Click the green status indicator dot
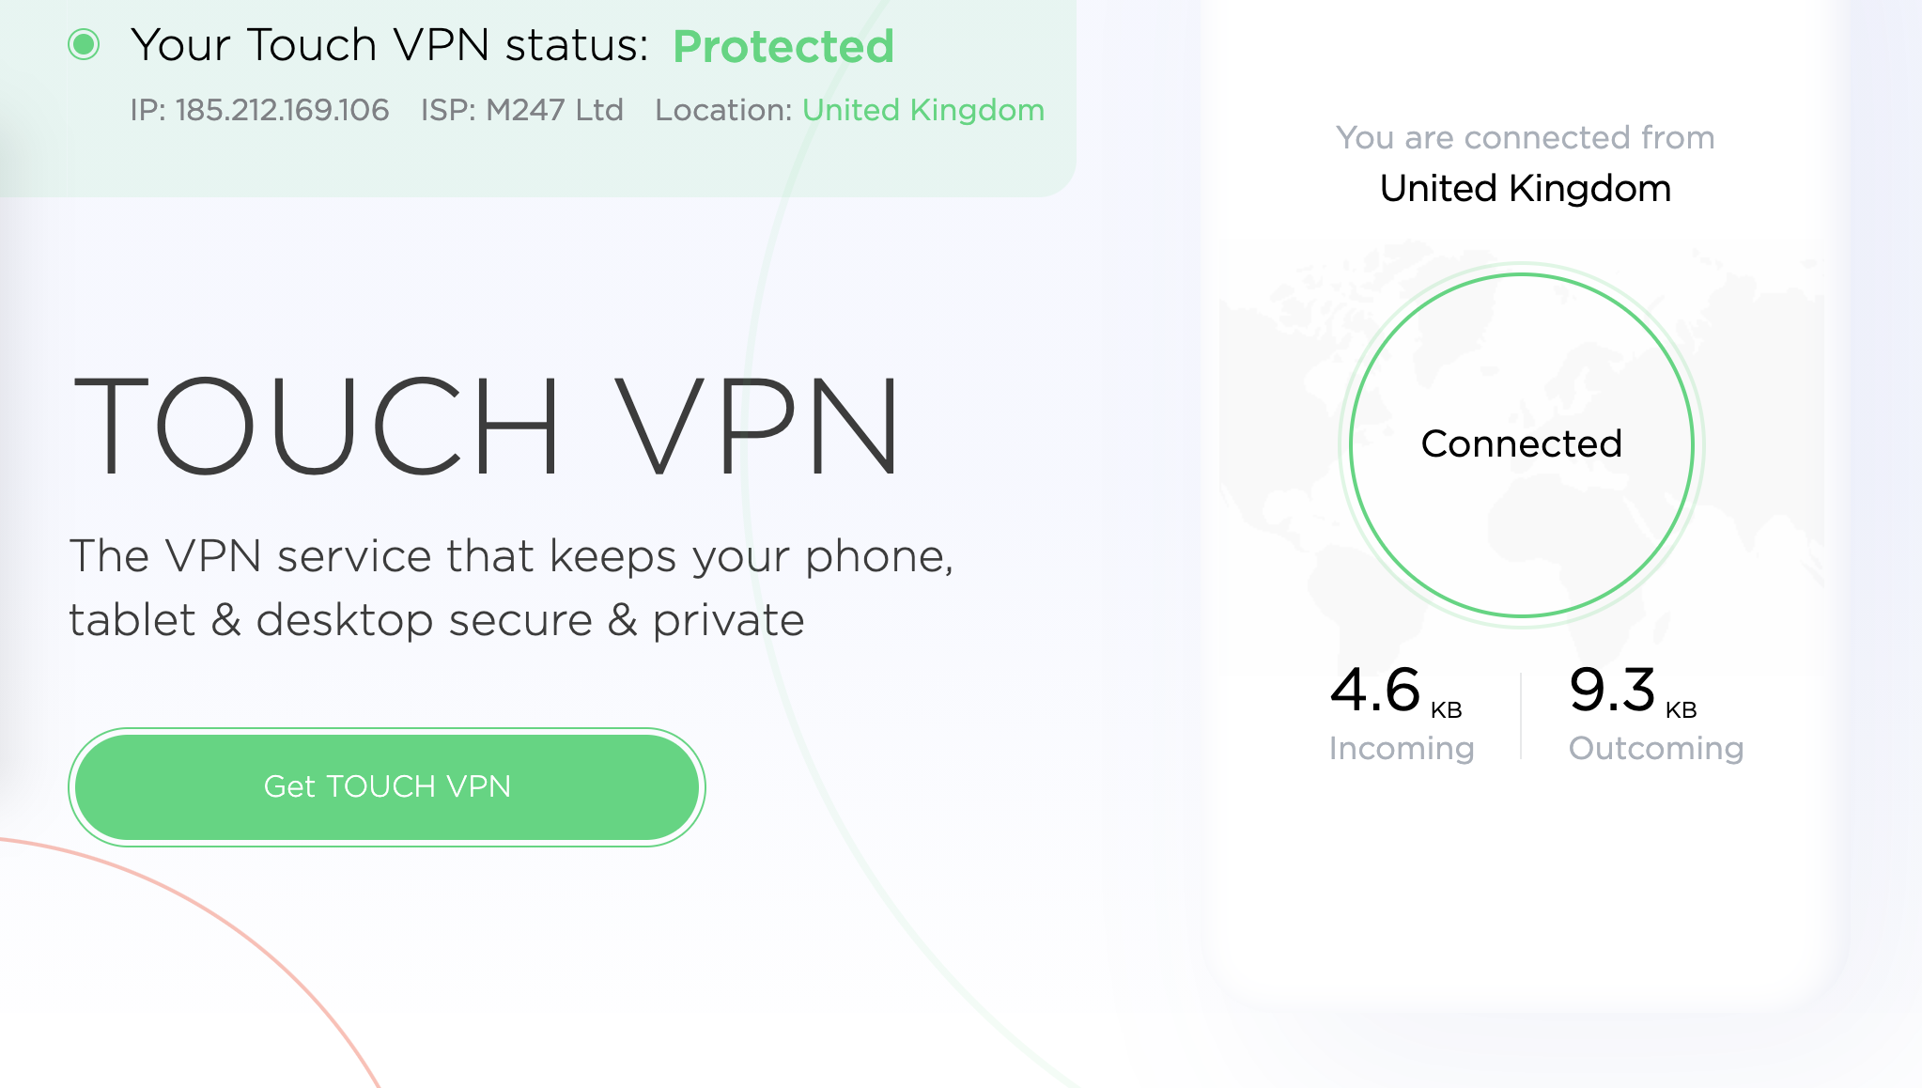The width and height of the screenshot is (1922, 1088). pos(84,44)
